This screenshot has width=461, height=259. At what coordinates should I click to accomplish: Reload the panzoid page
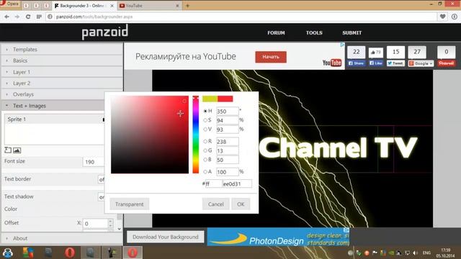28,17
